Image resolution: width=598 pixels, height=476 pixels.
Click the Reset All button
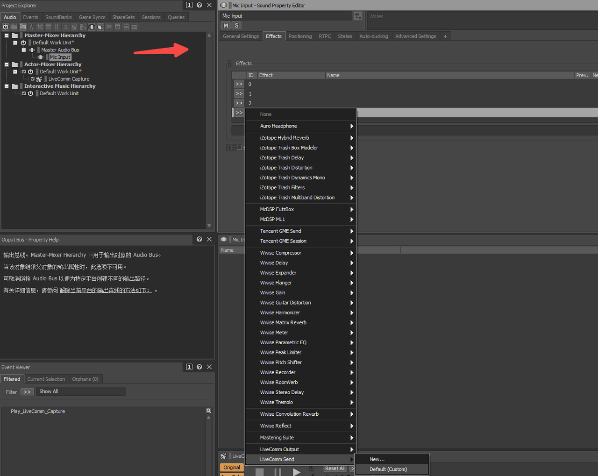(335, 469)
